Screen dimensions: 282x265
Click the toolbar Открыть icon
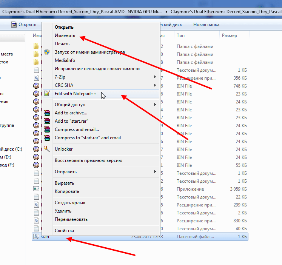(14, 25)
